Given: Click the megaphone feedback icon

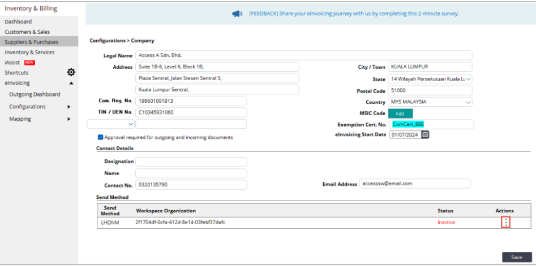Looking at the screenshot, I should point(237,14).
